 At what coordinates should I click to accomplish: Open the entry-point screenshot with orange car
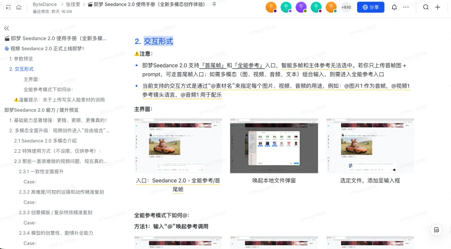pos(178,146)
